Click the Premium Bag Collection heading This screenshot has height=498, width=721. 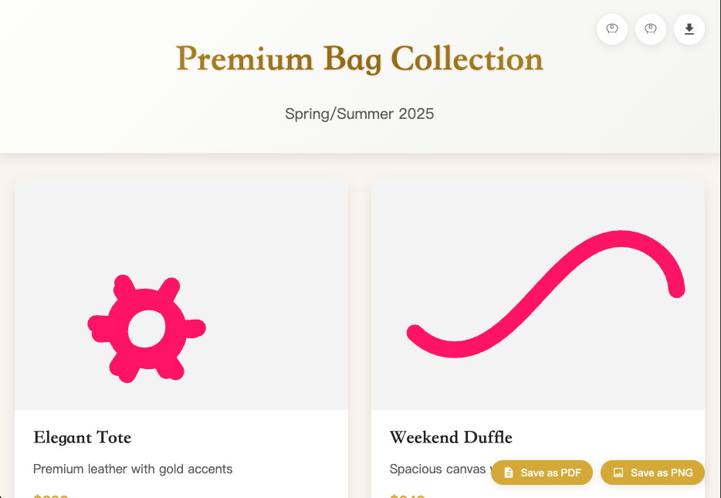click(360, 59)
